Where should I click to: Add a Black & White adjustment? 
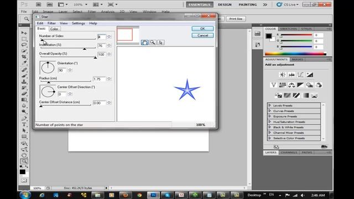tap(300, 85)
